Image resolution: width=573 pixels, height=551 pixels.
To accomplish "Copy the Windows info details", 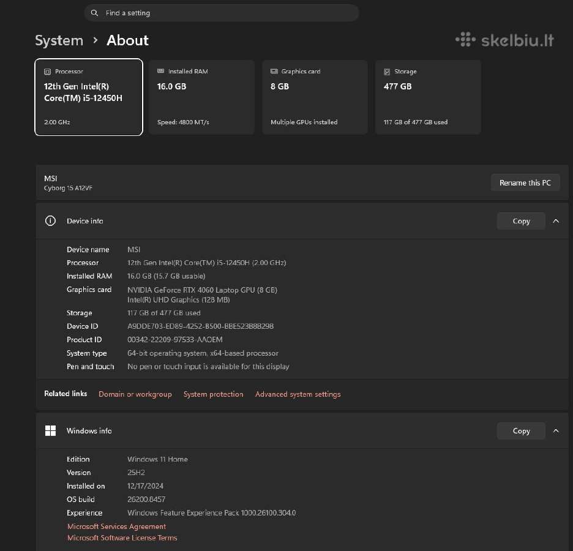I will point(521,431).
